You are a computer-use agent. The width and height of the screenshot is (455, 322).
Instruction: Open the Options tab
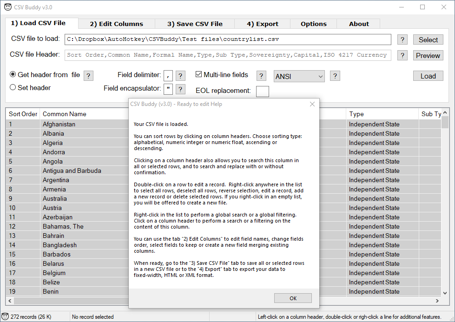[x=313, y=24]
